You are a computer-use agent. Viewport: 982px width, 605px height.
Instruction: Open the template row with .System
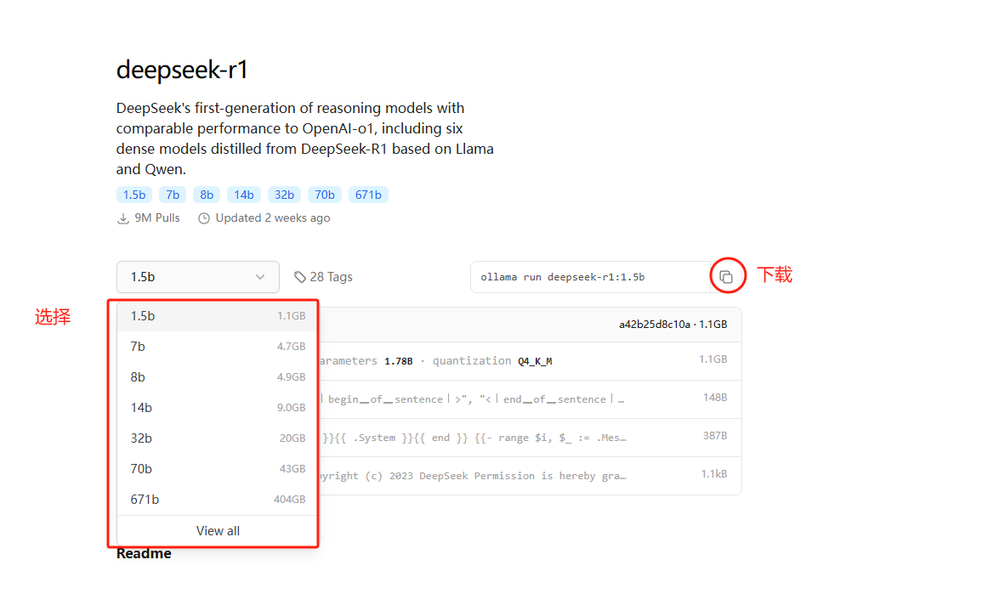coord(530,438)
